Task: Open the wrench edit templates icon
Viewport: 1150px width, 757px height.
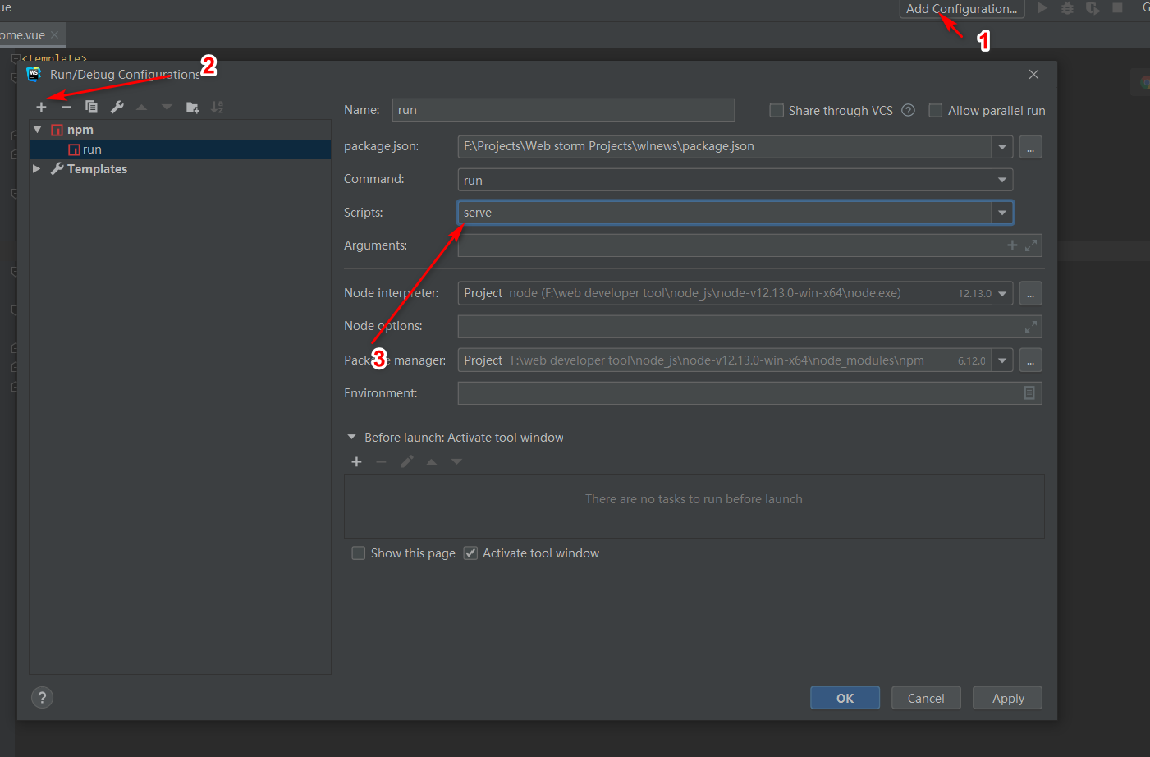Action: (117, 108)
